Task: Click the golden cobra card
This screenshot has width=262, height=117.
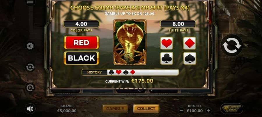Action: click(x=130, y=42)
